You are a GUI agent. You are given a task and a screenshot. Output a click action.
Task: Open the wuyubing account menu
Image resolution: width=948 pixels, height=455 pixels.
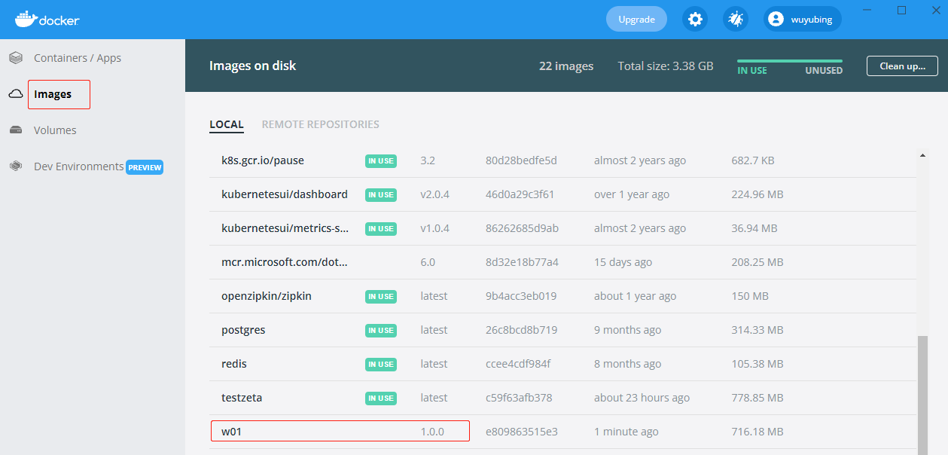tap(803, 20)
